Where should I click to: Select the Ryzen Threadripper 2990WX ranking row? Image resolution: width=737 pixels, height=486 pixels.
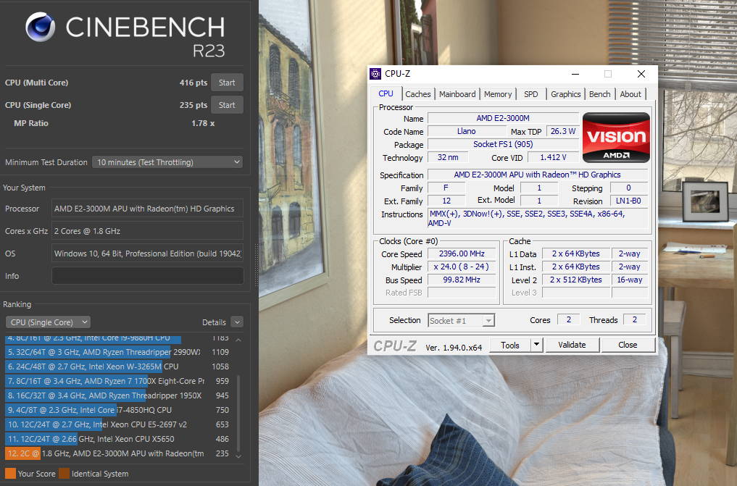click(117, 352)
